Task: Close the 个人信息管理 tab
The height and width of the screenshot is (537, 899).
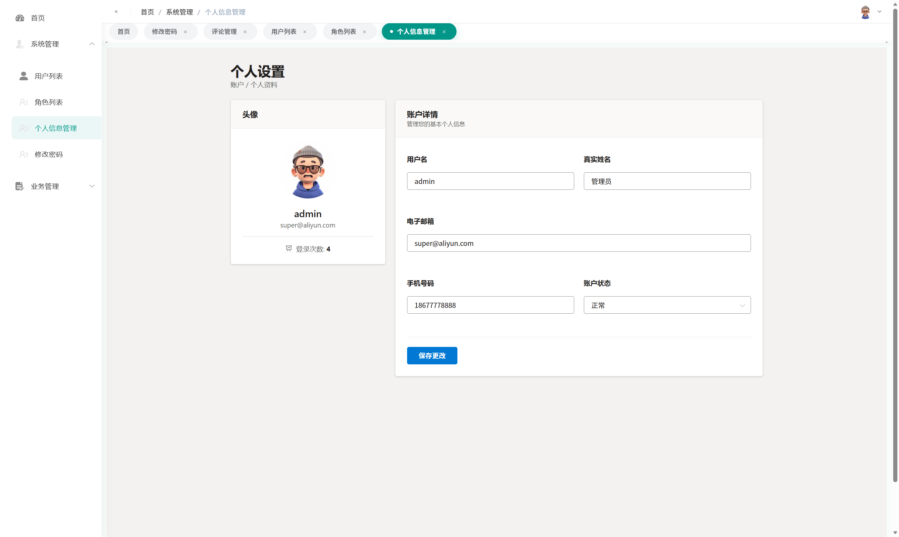Action: [444, 32]
